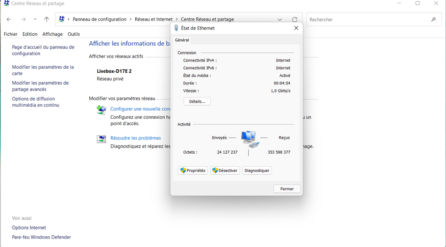Click the Diagnostiquer button
This screenshot has width=446, height=247.
(x=257, y=171)
